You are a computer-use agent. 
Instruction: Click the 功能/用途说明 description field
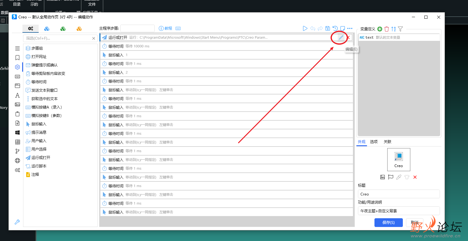[x=399, y=211]
